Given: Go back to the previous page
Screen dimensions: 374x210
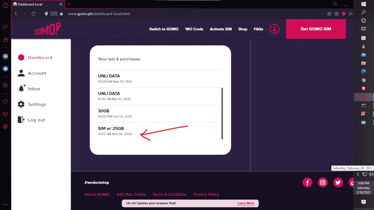Looking at the screenshot, I should click(16, 14).
